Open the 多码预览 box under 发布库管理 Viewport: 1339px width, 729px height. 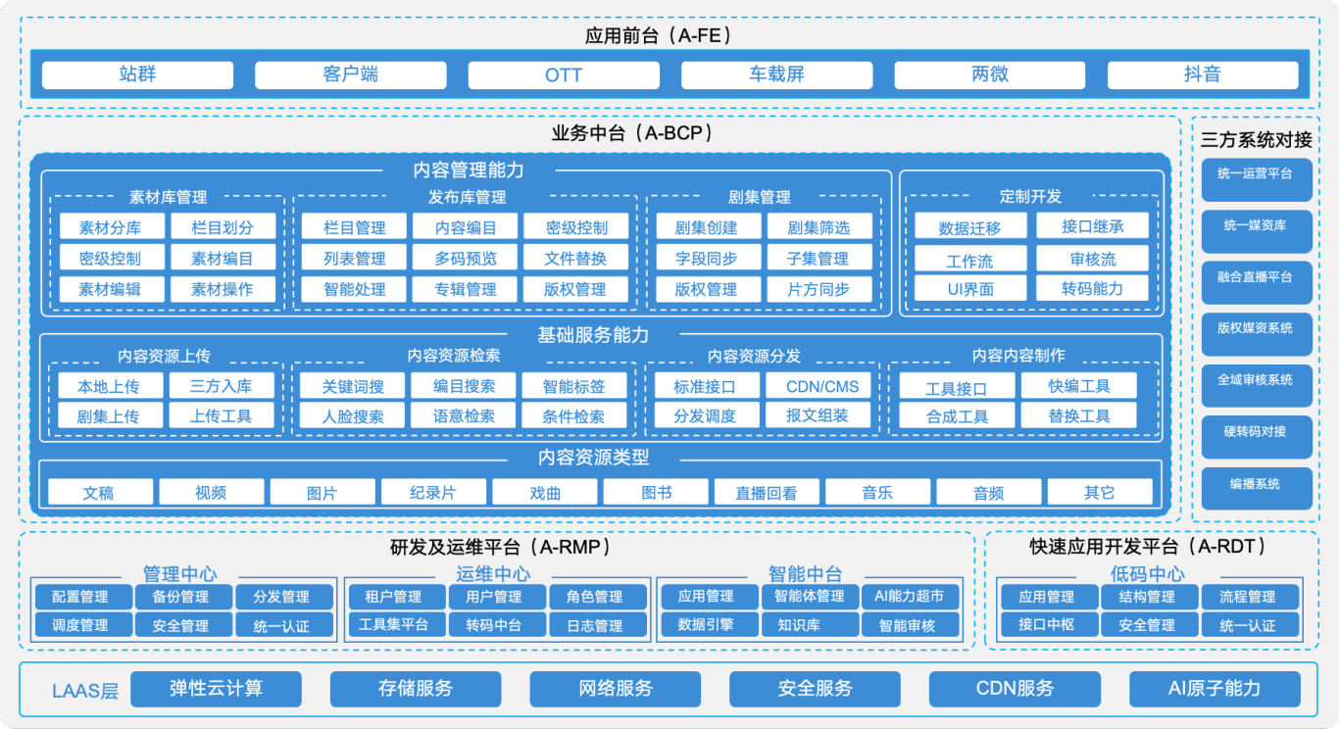(467, 259)
